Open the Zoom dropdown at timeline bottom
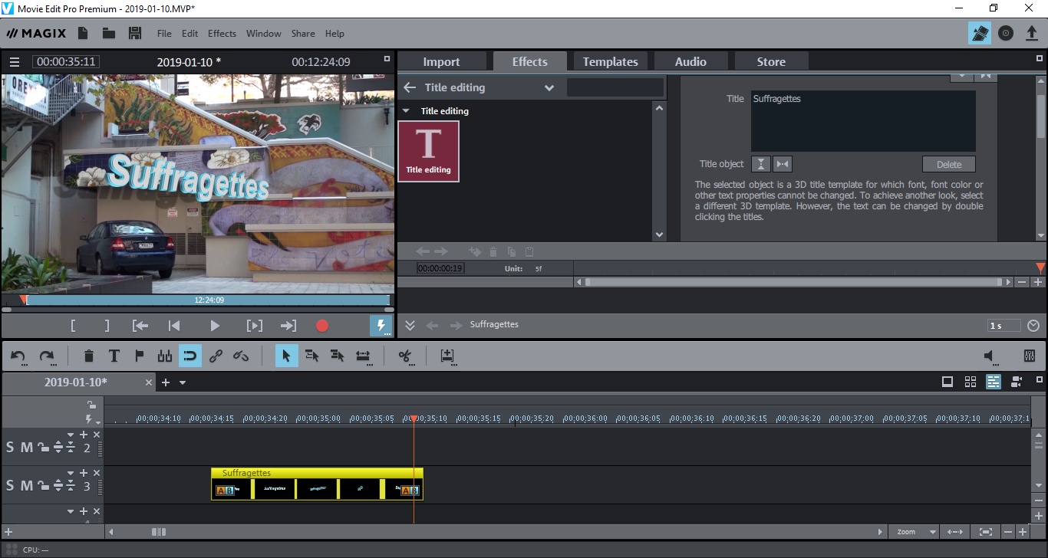Image resolution: width=1048 pixels, height=558 pixels. click(915, 531)
